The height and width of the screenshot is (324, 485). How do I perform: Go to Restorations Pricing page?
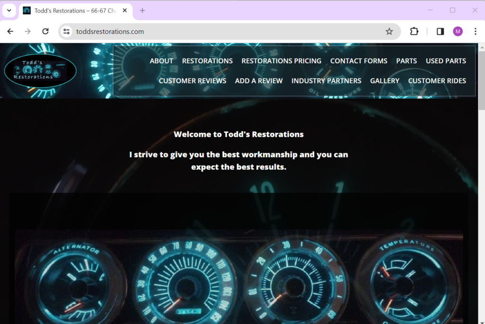tap(281, 61)
